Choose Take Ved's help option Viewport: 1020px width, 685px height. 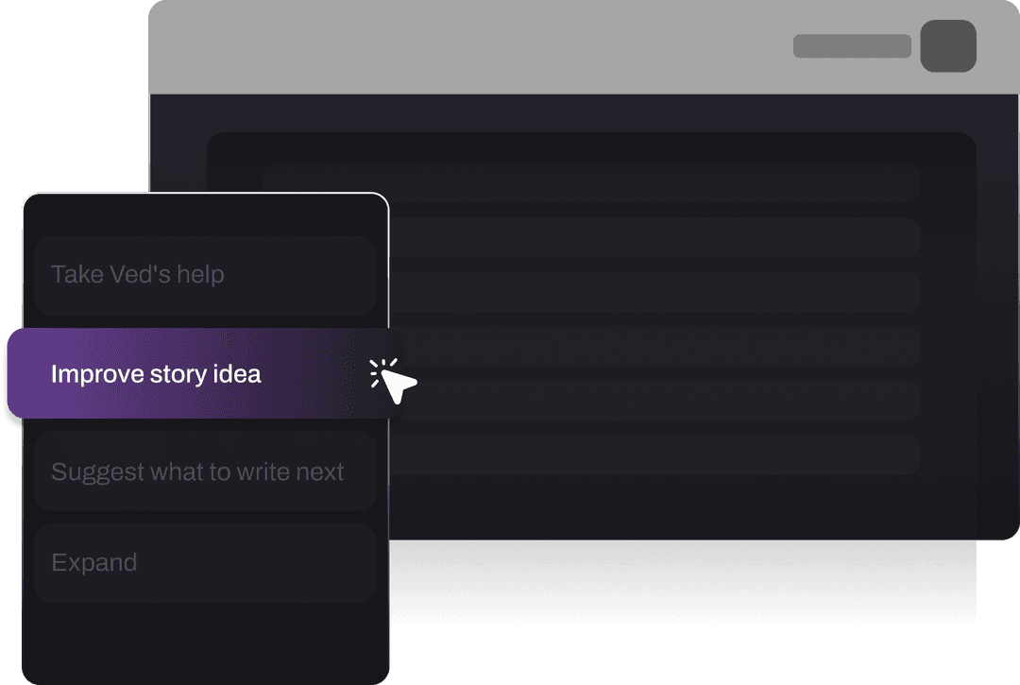point(206,275)
